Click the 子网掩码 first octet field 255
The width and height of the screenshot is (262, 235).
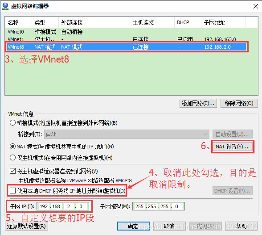(x=140, y=206)
